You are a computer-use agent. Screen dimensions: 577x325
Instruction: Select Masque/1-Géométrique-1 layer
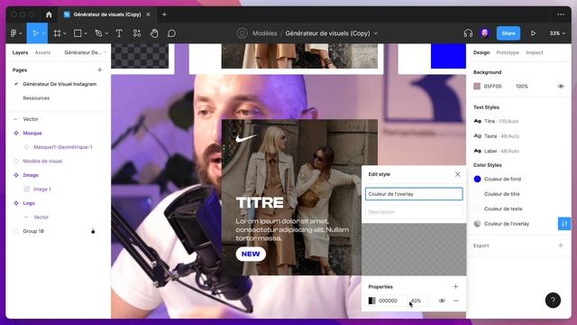coord(63,147)
